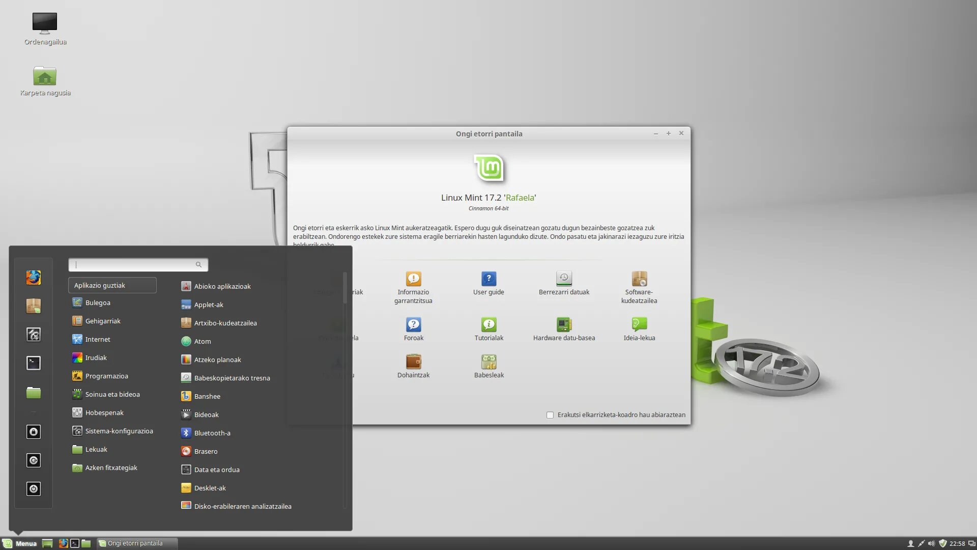Select Sistema-konfigurazioa category
Screen dimensions: 977x550
[112, 431]
